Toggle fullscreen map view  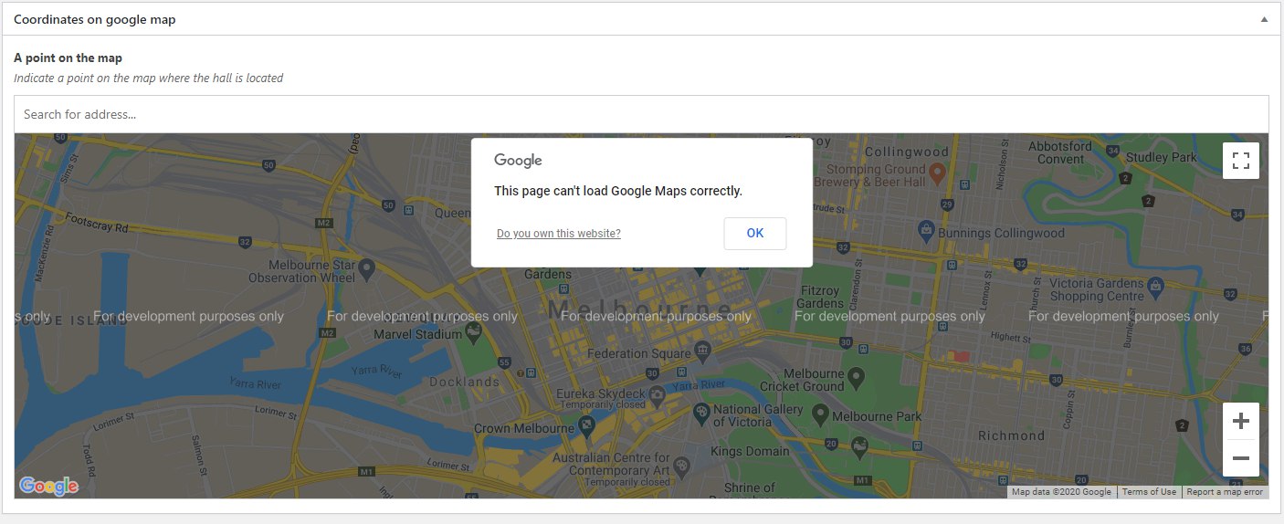[x=1240, y=161]
